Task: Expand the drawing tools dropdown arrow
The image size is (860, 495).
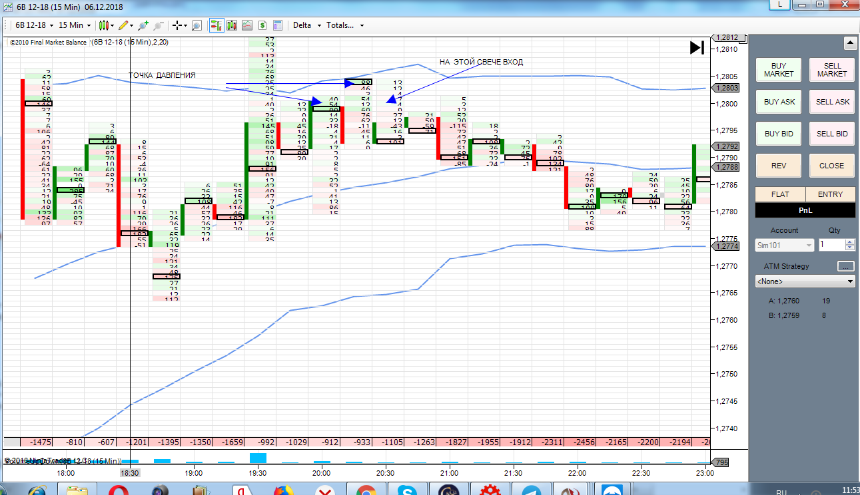Action: 131,25
